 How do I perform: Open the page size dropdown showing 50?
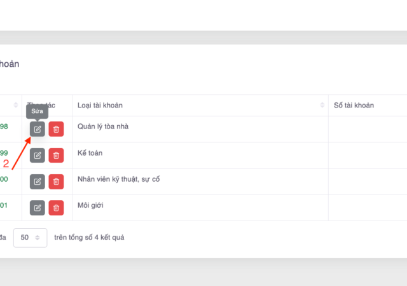[30, 237]
